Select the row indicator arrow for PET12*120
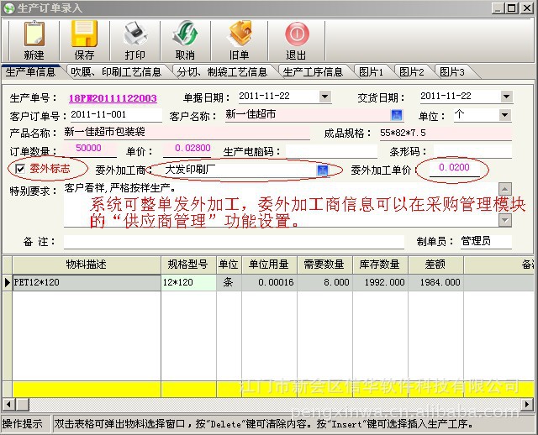 pyautogui.click(x=7, y=282)
